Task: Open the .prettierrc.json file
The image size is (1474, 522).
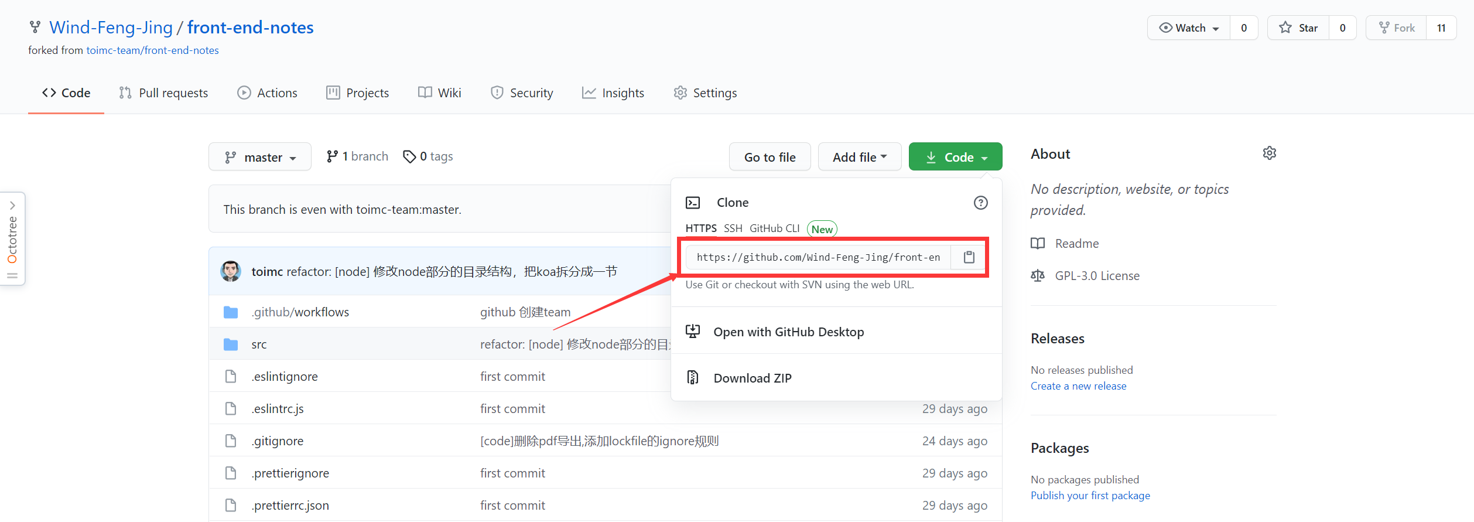Action: coord(290,506)
